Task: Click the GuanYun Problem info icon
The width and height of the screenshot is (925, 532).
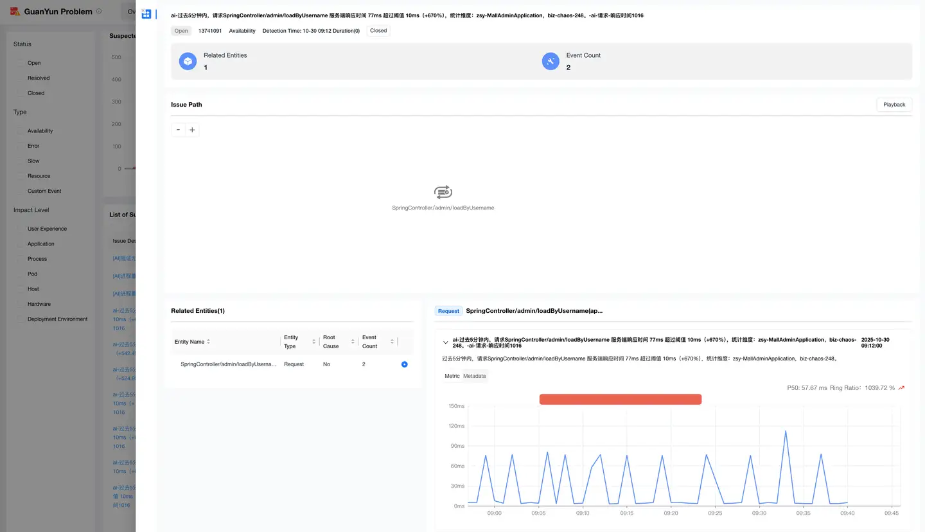Action: (x=98, y=12)
